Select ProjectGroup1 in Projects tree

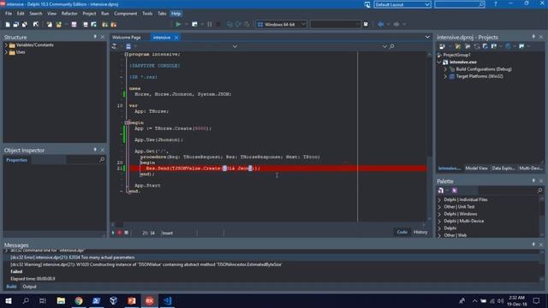[x=456, y=55]
